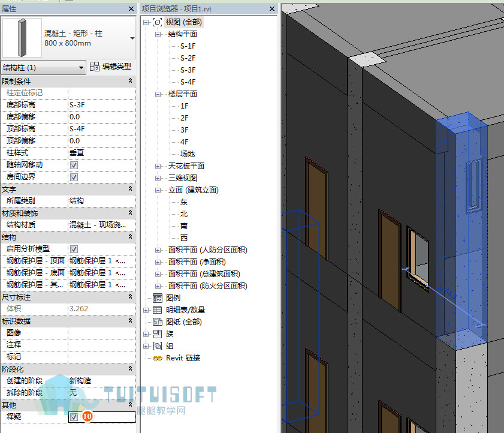Screen dimensions: 504x433
Task: Click the 底部标高 value S-3F
Action: click(x=102, y=105)
